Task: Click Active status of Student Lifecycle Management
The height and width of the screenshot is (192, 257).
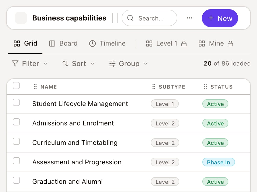Action: (215, 104)
